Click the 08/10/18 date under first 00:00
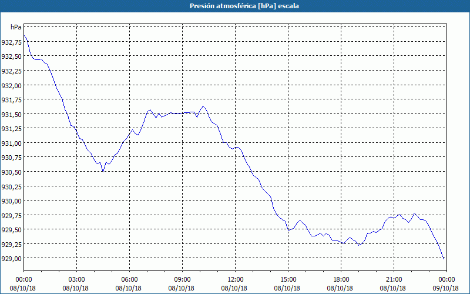 (22, 288)
